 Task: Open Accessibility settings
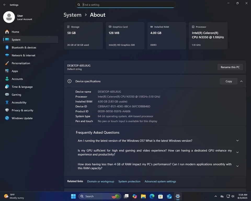coord(19,102)
